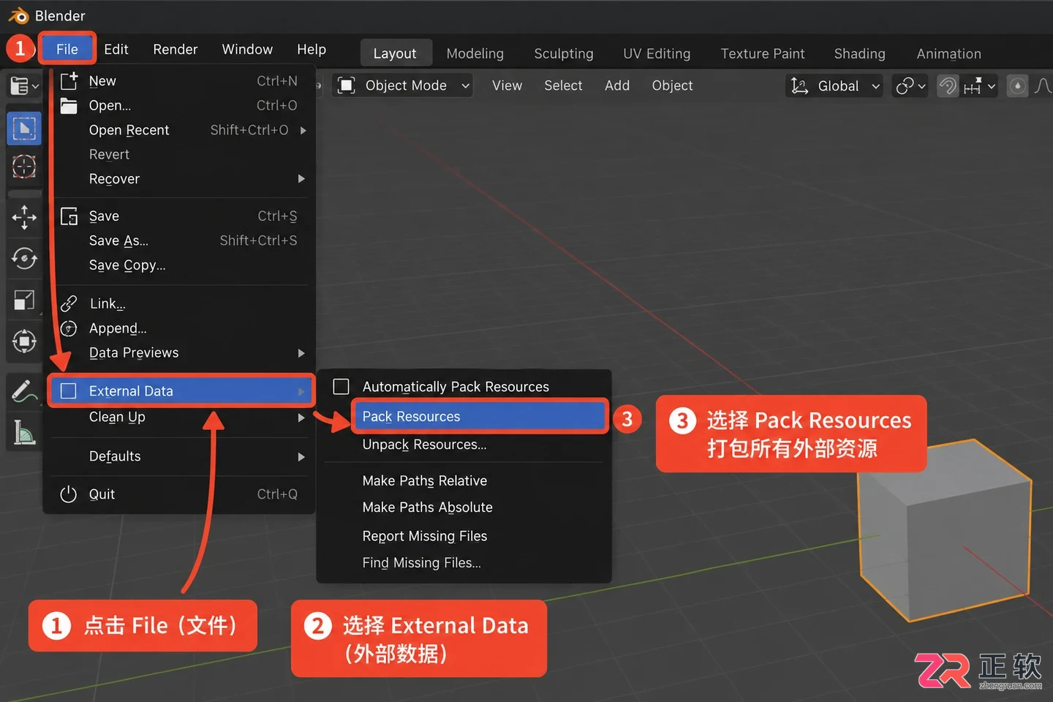Enable Automatically Pack Resources checkbox

coord(341,386)
